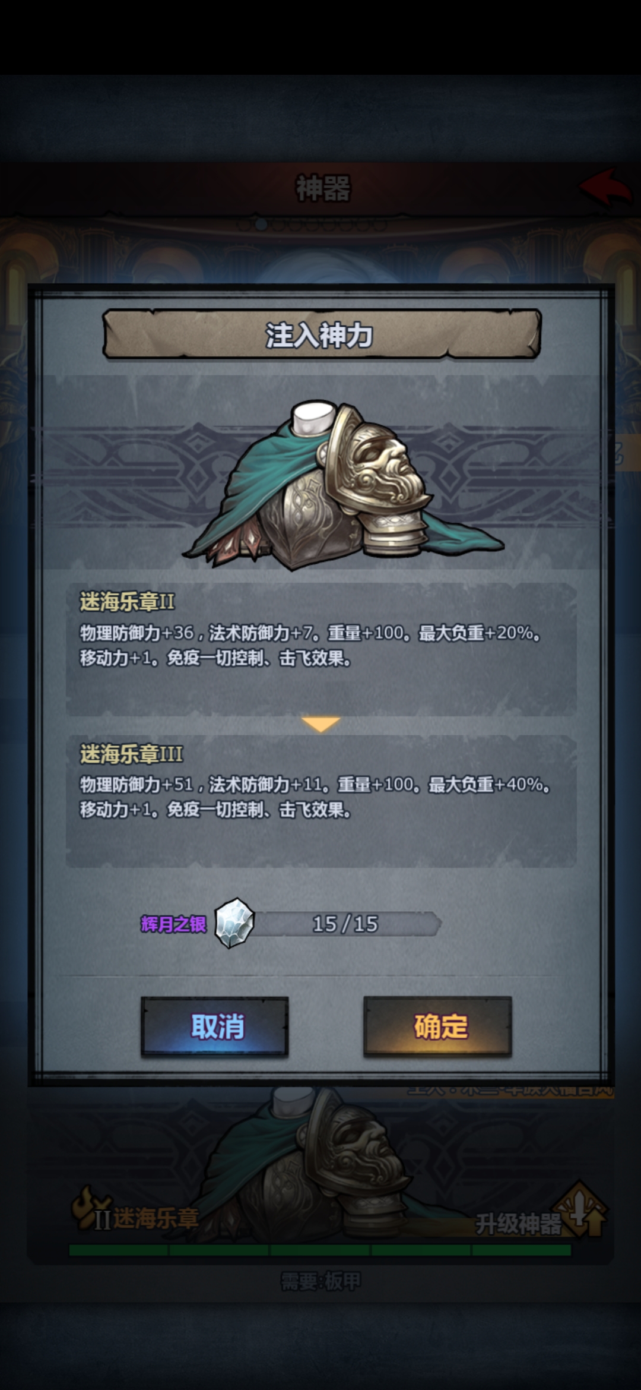Viewport: 641px width, 1390px height.
Task: Click the 辉月之银 purple material label
Action: 173,924
